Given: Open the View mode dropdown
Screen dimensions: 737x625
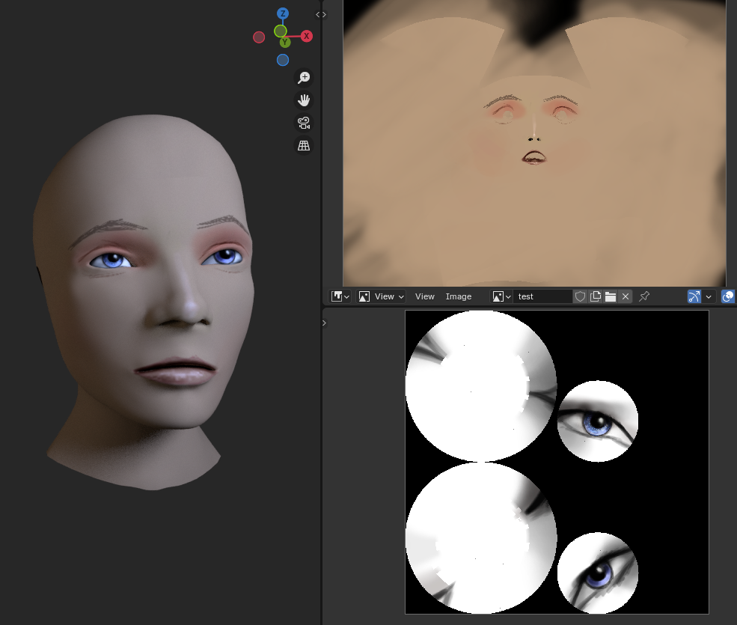Looking at the screenshot, I should coord(382,296).
